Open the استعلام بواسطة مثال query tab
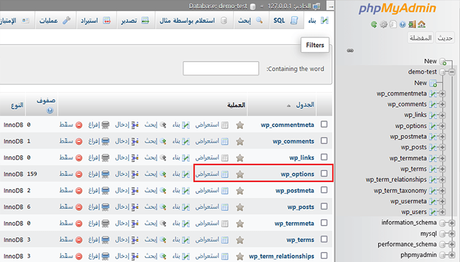 click(194, 20)
